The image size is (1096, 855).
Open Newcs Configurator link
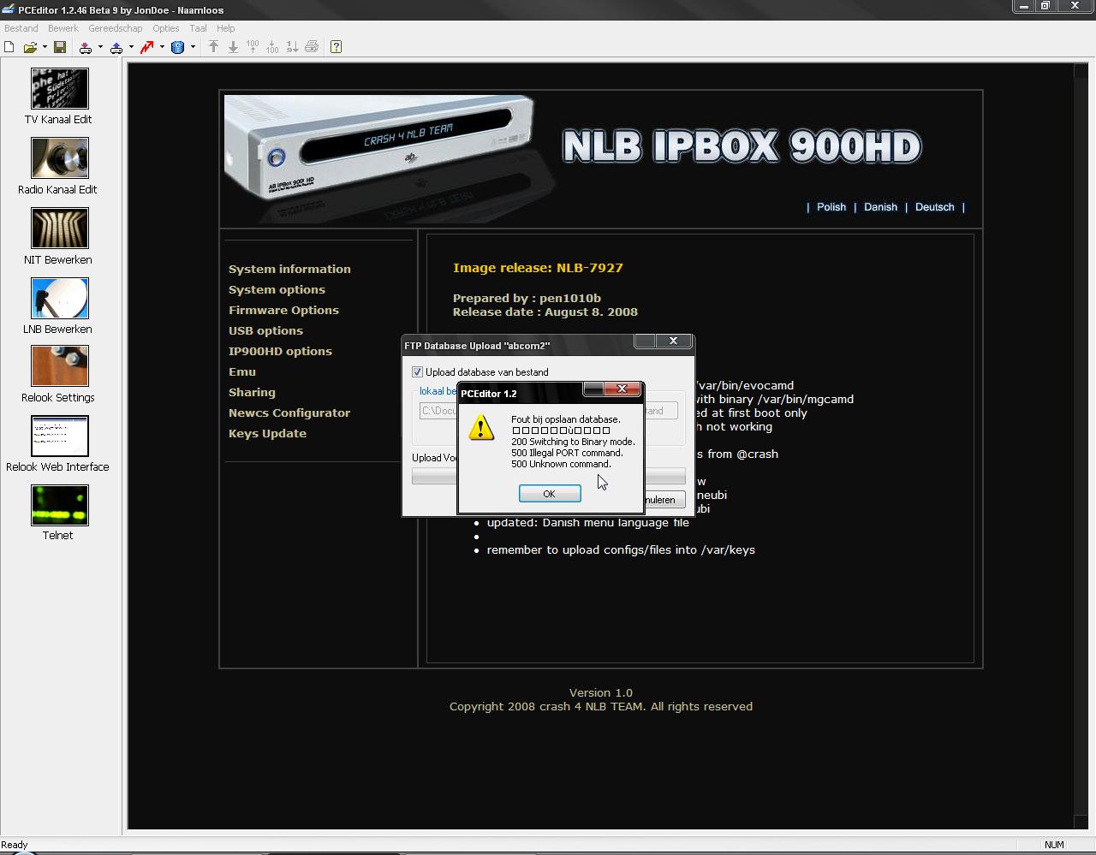click(x=289, y=413)
